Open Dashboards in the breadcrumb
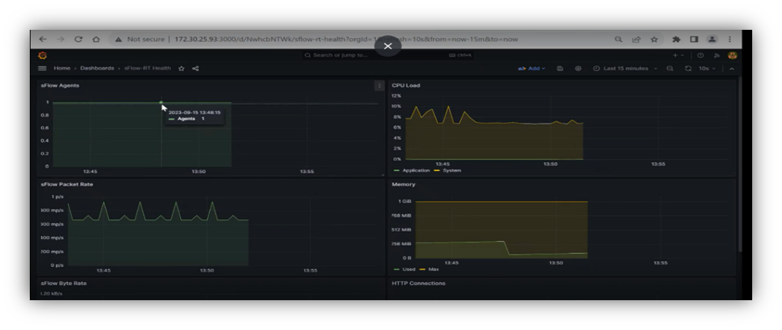The image size is (782, 330). pos(97,68)
